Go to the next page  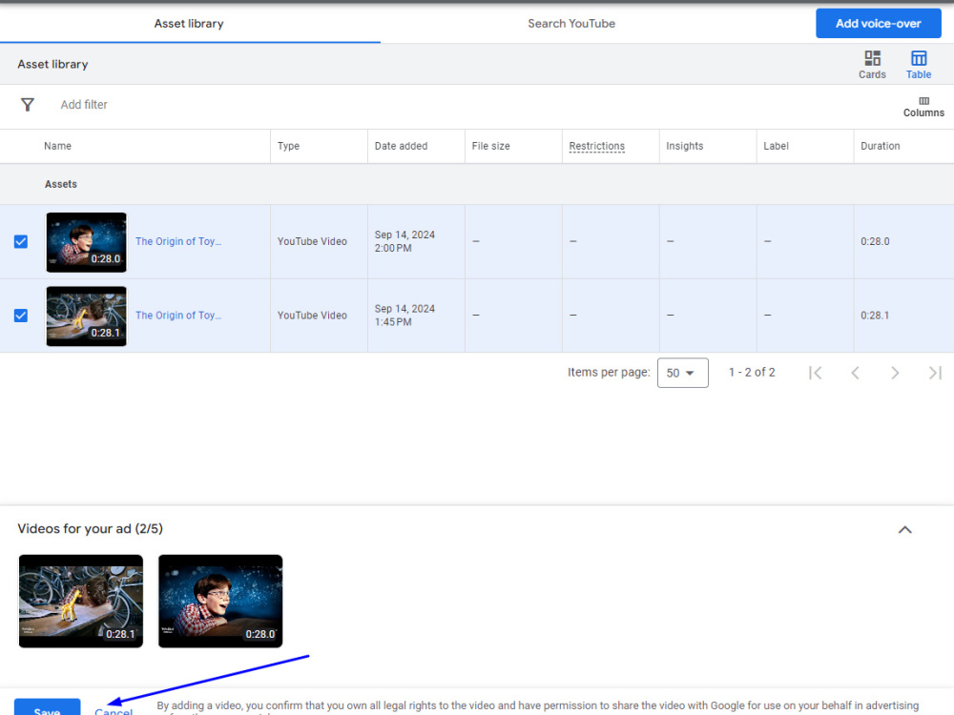[895, 373]
